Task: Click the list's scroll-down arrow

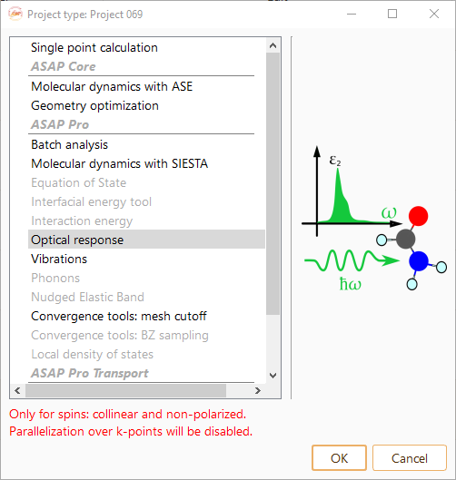Action: point(273,375)
